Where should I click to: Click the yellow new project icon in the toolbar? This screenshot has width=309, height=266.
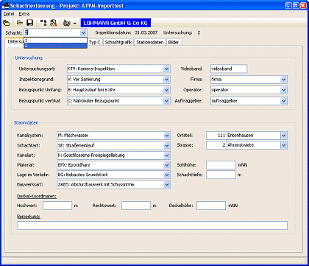click(x=7, y=23)
